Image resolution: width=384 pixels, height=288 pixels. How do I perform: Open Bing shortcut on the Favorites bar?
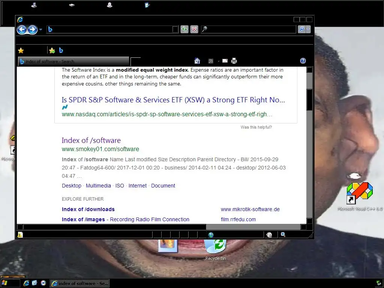click(x=61, y=51)
